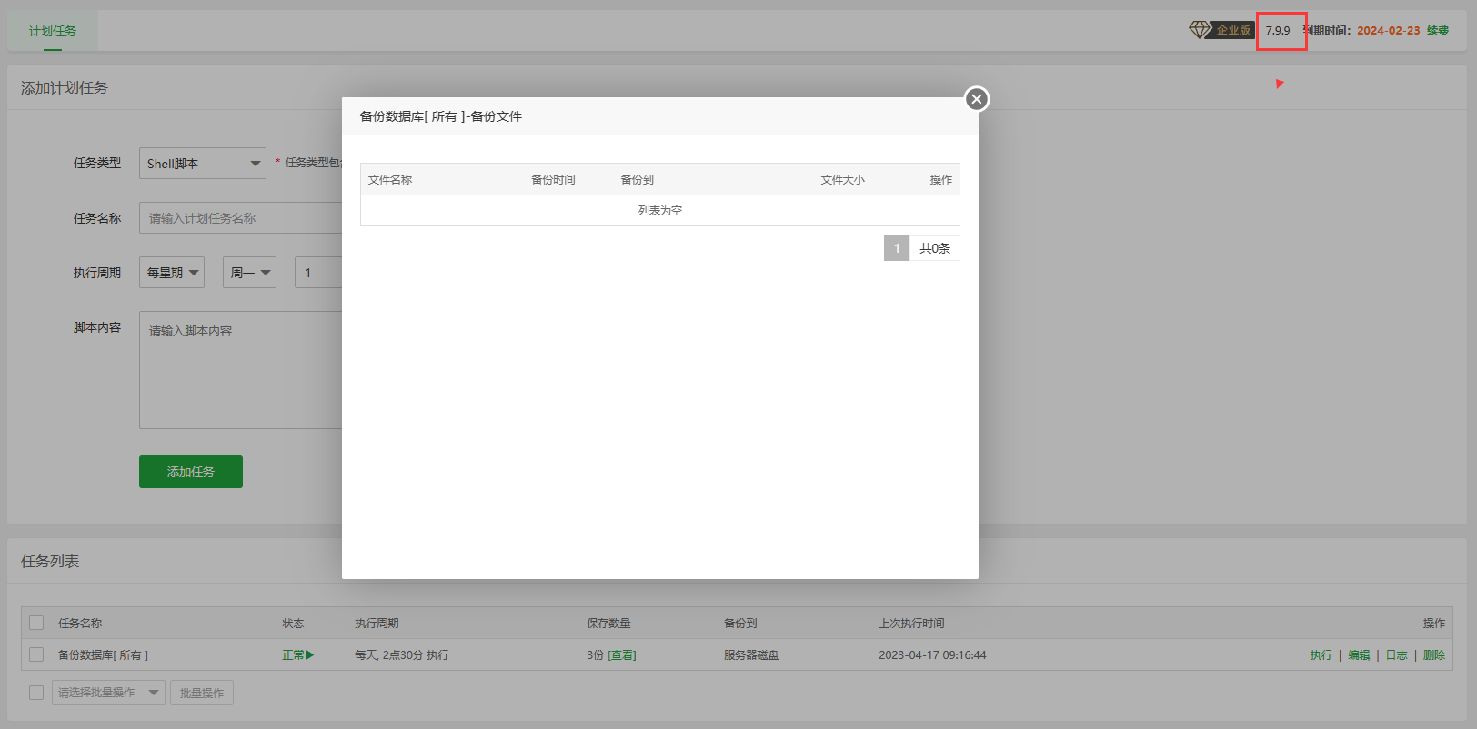Click the 删除 link in the task row
The width and height of the screenshot is (1477, 729).
pyautogui.click(x=1434, y=654)
